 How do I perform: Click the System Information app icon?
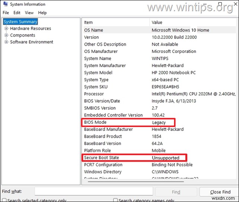[6, 4]
